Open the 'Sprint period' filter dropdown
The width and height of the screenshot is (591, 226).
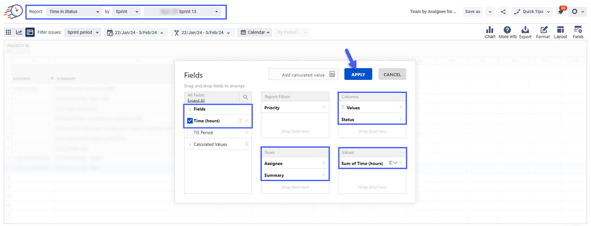pyautogui.click(x=83, y=33)
